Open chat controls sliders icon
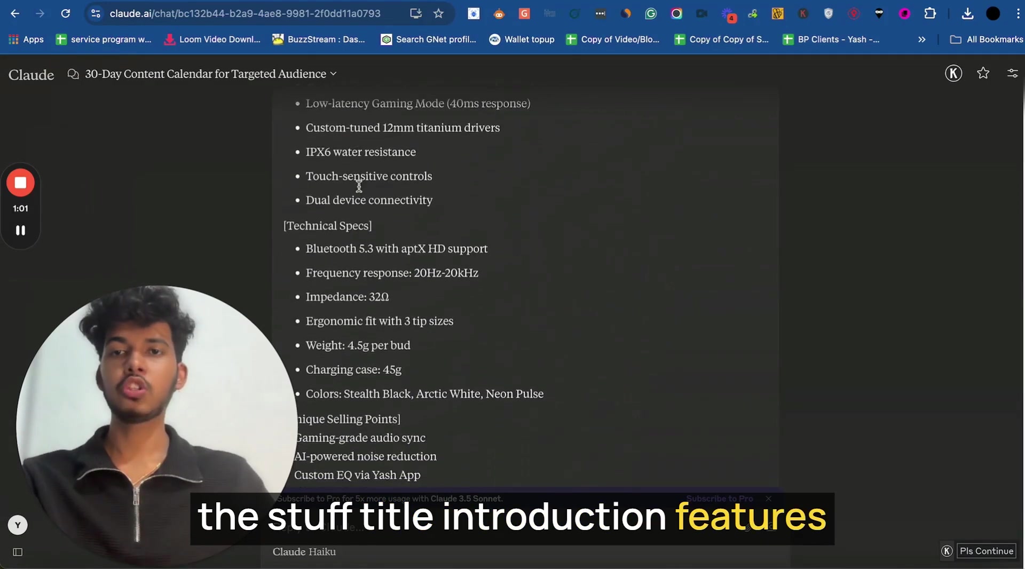The height and width of the screenshot is (569, 1025). tap(1012, 73)
